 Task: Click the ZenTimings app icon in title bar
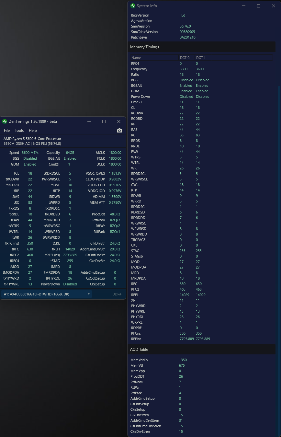[x=5, y=121]
